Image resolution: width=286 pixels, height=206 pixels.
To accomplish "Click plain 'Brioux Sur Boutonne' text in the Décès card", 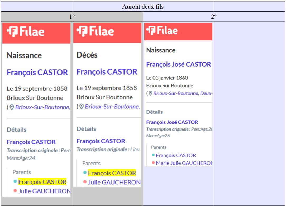I will tap(105, 97).
